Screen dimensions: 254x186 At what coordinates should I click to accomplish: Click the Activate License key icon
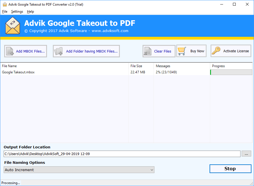coord(216,51)
